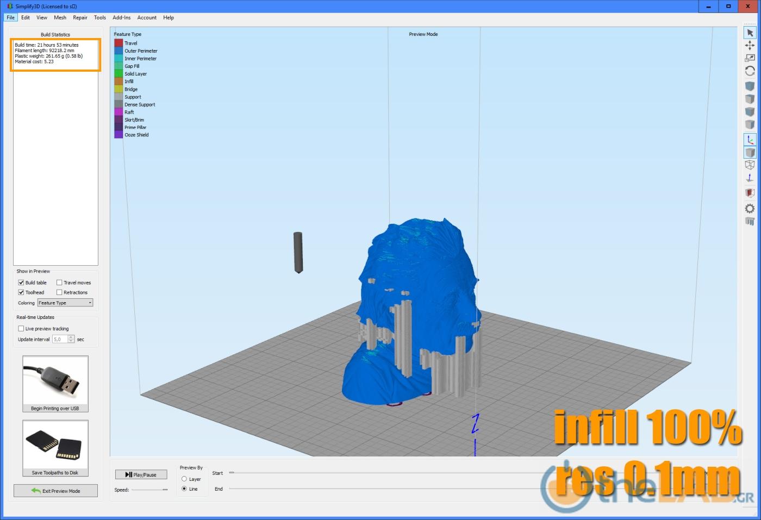The width and height of the screenshot is (761, 520).
Task: Select the Layer preview radio button
Action: coord(184,479)
